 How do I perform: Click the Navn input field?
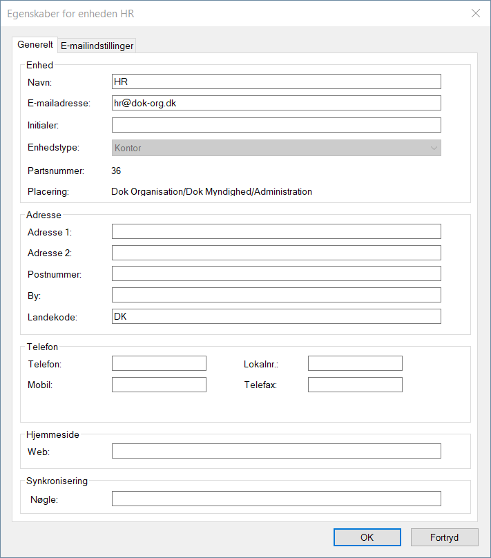coord(276,81)
